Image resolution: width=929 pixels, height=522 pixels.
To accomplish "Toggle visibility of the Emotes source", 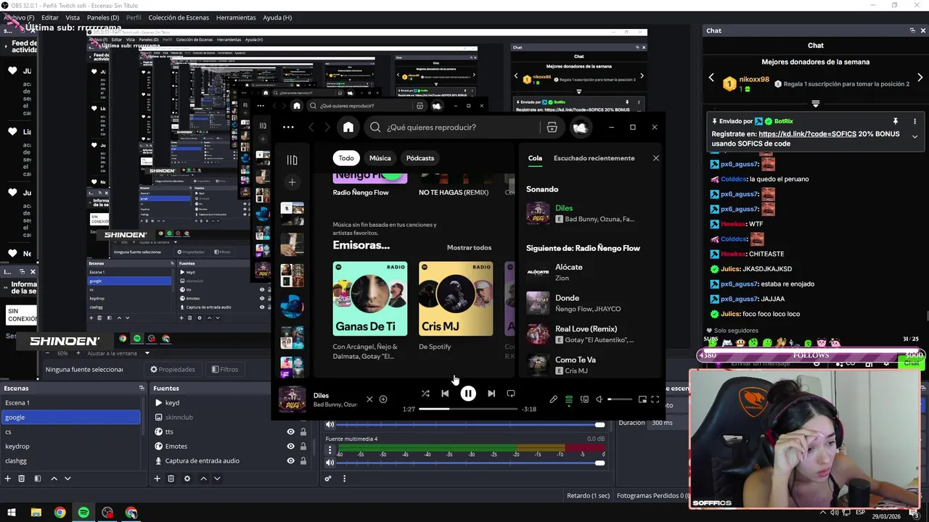I will point(290,447).
